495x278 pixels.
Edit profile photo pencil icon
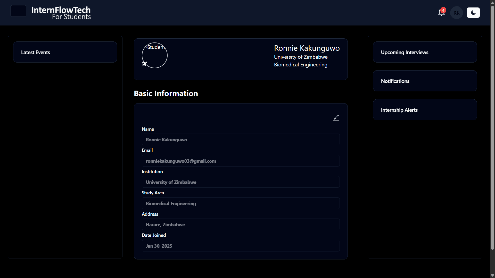pyautogui.click(x=144, y=64)
